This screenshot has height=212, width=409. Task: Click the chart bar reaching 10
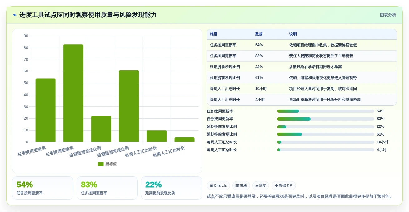pyautogui.click(x=157, y=136)
